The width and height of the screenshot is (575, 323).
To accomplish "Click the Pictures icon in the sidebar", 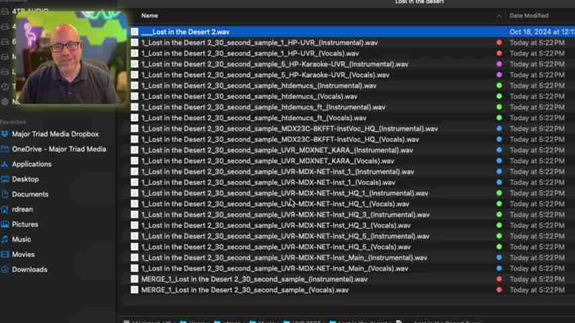I will click(x=5, y=224).
